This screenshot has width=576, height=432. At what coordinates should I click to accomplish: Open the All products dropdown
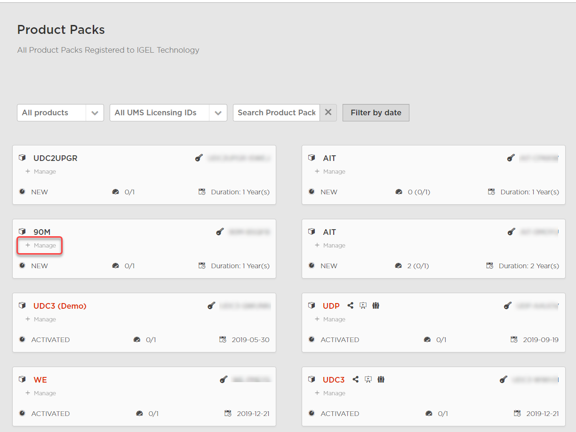pyautogui.click(x=60, y=113)
